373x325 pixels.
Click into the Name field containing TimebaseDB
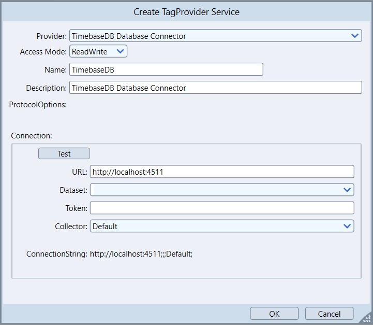[166, 69]
